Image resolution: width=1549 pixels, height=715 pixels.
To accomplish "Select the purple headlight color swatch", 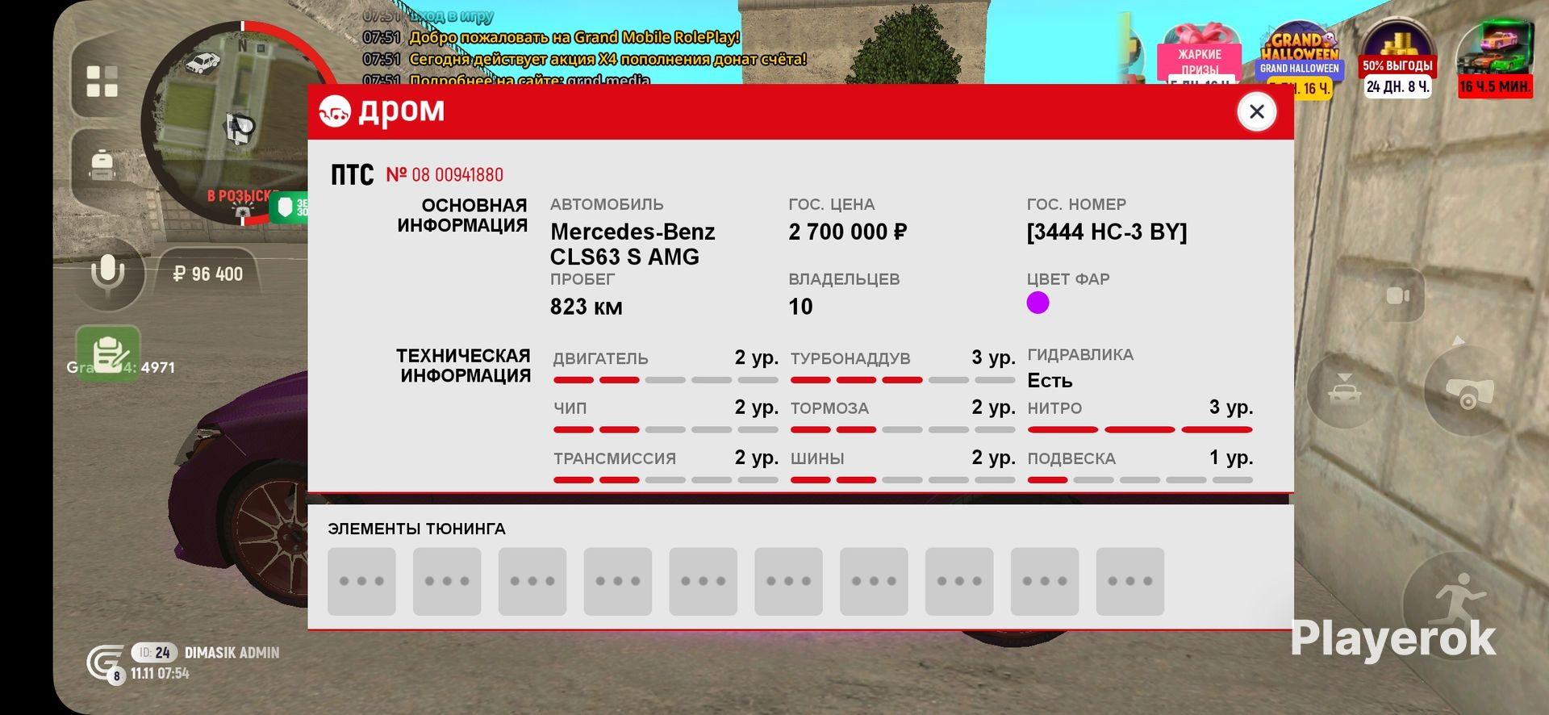I will (x=1038, y=303).
